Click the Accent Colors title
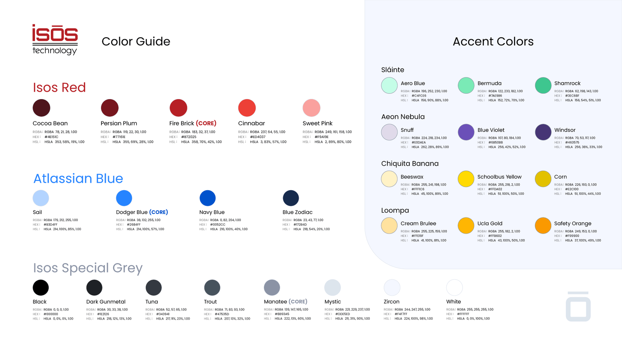Image resolution: width=622 pixels, height=350 pixels. (493, 42)
